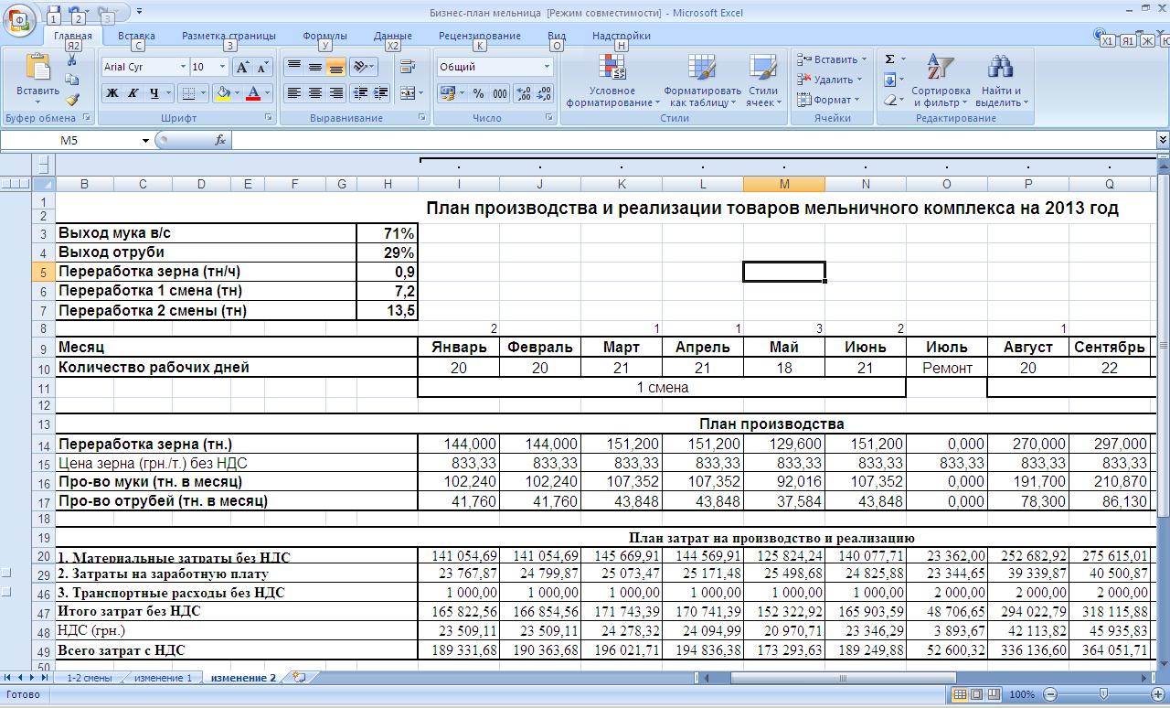
Task: Cut selection with the scissors icon
Action: click(x=72, y=60)
